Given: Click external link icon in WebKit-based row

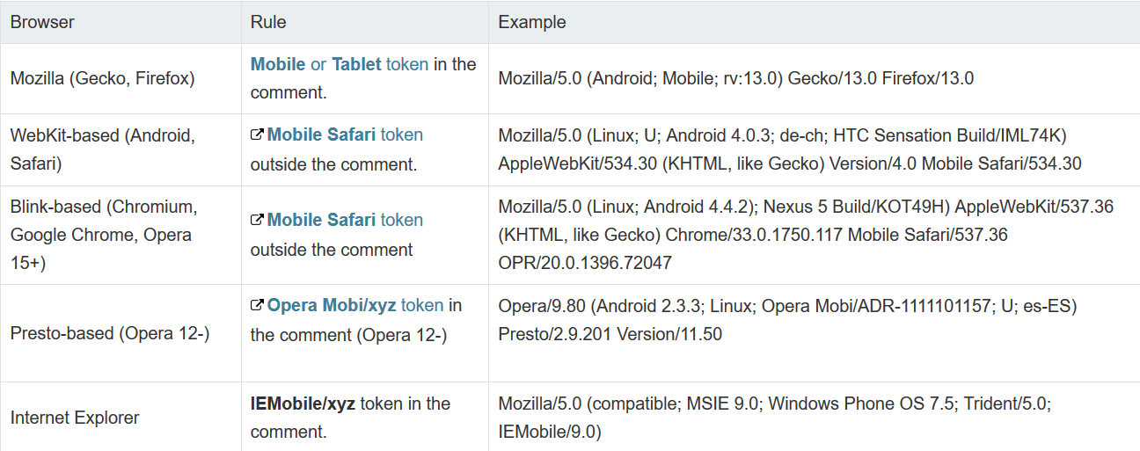Looking at the screenshot, I should tap(257, 135).
